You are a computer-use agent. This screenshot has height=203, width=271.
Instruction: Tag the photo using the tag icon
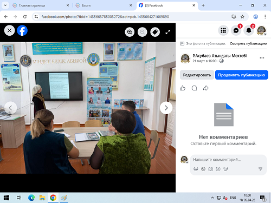[x=155, y=32]
